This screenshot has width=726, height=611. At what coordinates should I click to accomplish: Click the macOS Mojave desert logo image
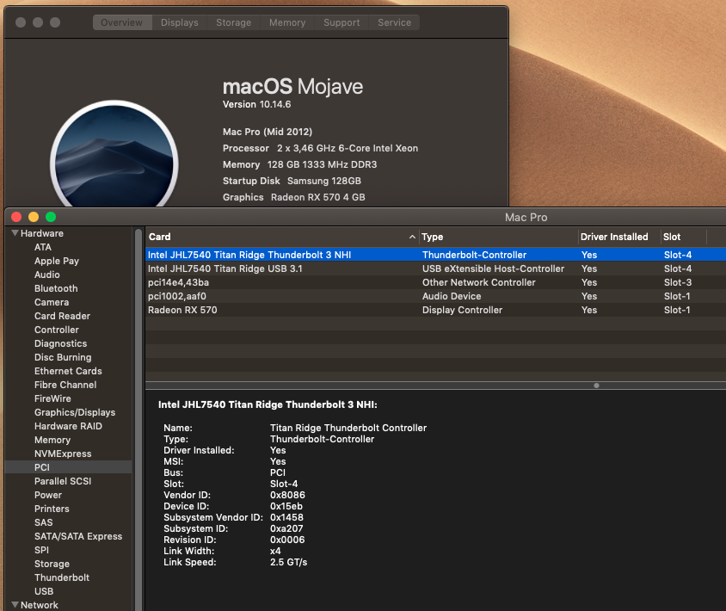click(114, 155)
